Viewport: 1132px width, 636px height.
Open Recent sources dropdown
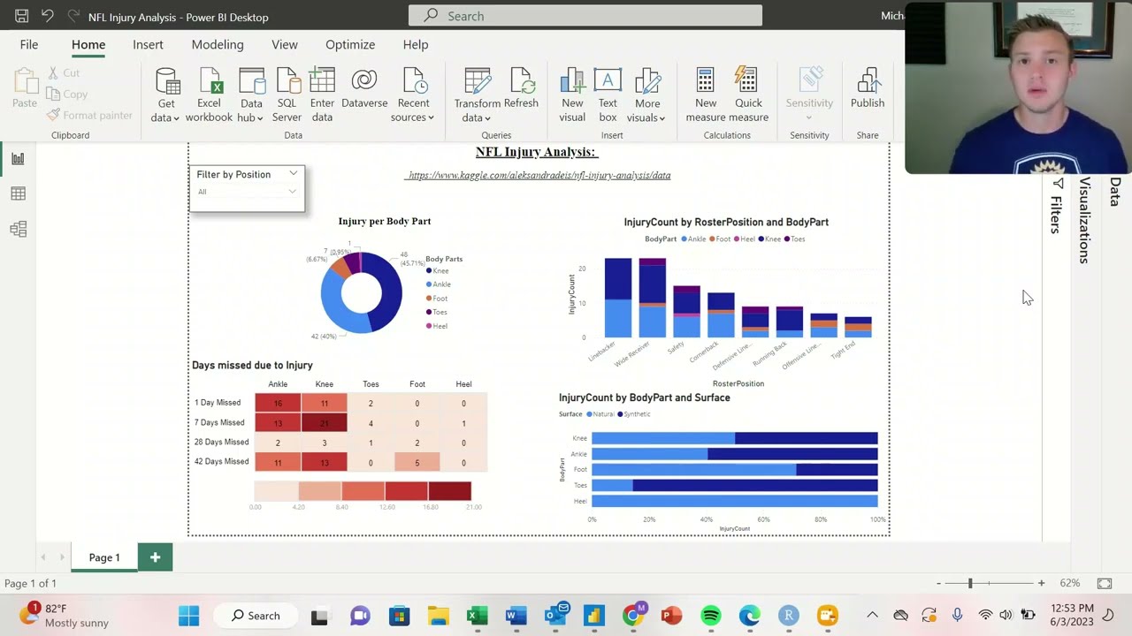(431, 118)
